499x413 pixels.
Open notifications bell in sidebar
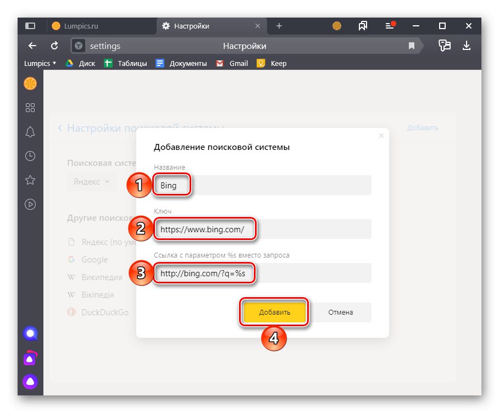(x=30, y=132)
